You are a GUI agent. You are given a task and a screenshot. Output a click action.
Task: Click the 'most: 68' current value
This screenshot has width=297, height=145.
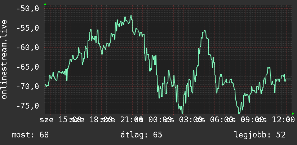pos(30,135)
